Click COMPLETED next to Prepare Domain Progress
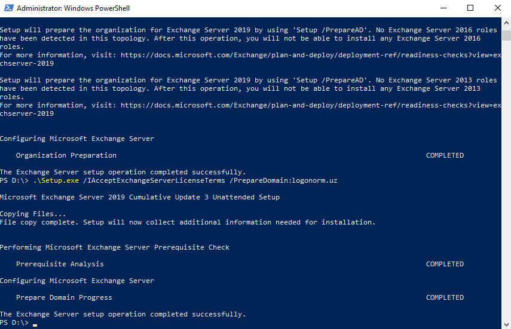Image resolution: width=511 pixels, height=329 pixels. click(x=445, y=297)
